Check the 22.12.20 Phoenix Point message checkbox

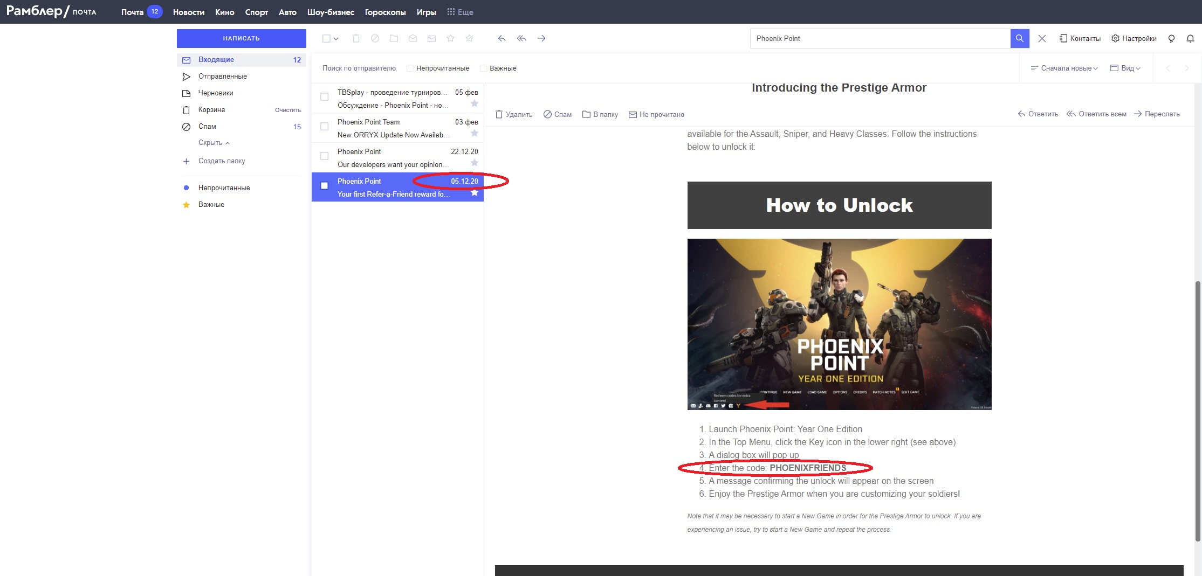[324, 156]
